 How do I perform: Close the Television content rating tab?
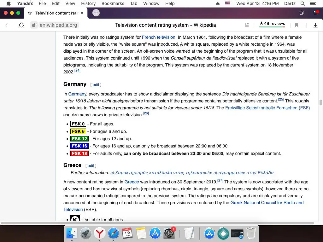point(82,13)
